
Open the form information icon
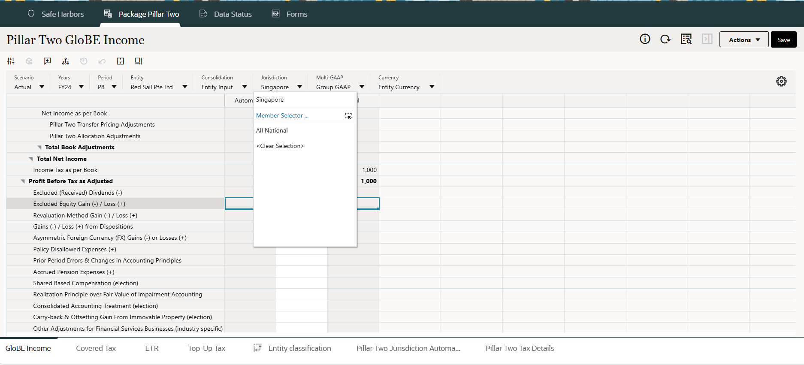[645, 39]
